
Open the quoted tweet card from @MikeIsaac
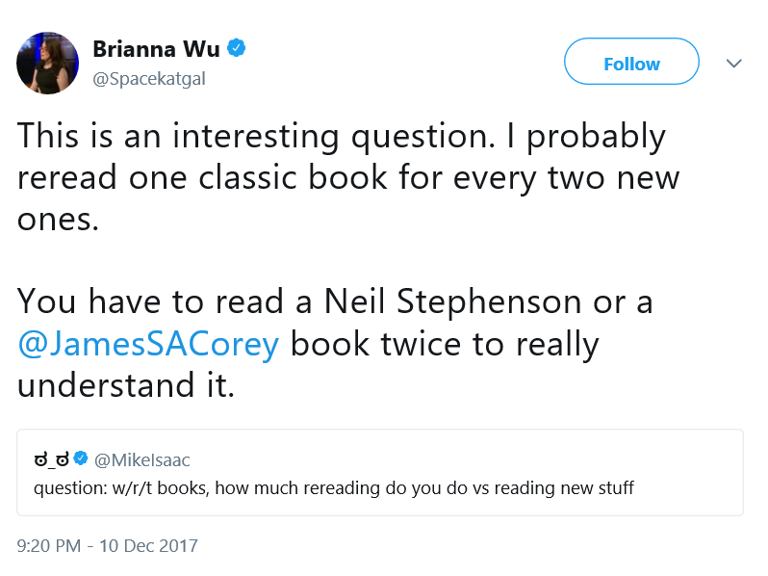point(380,473)
